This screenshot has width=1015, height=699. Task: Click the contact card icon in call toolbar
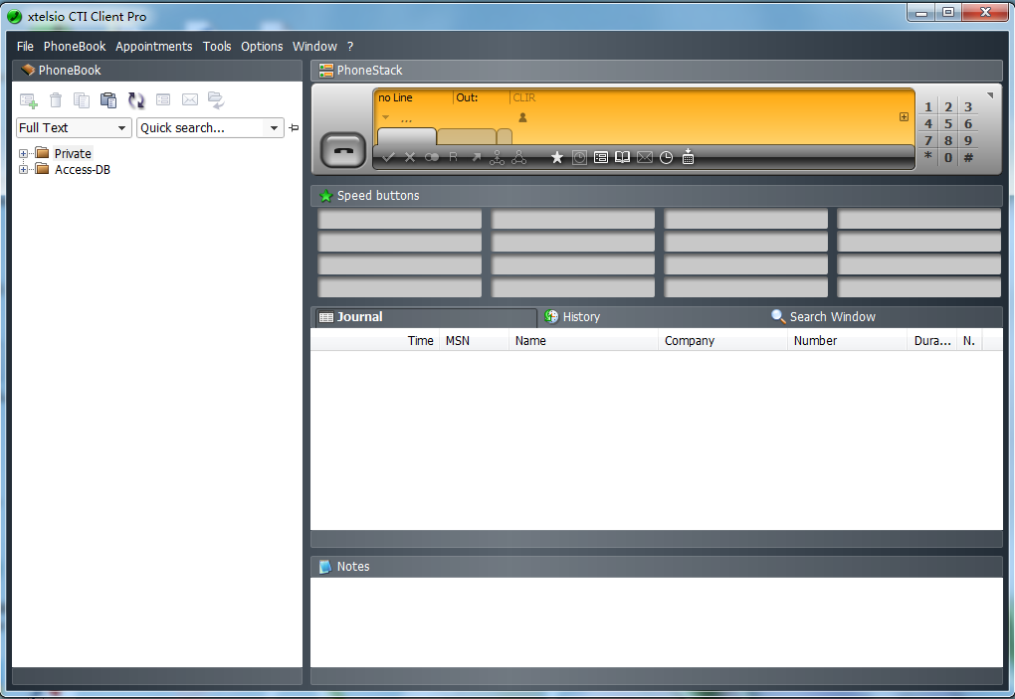point(601,157)
